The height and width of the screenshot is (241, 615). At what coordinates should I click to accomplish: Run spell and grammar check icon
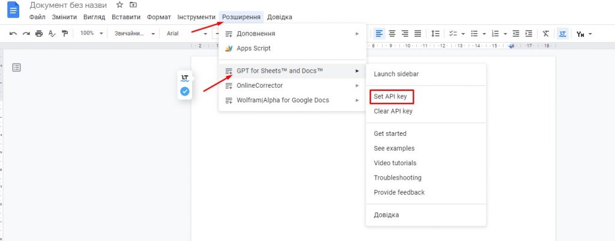tap(52, 34)
